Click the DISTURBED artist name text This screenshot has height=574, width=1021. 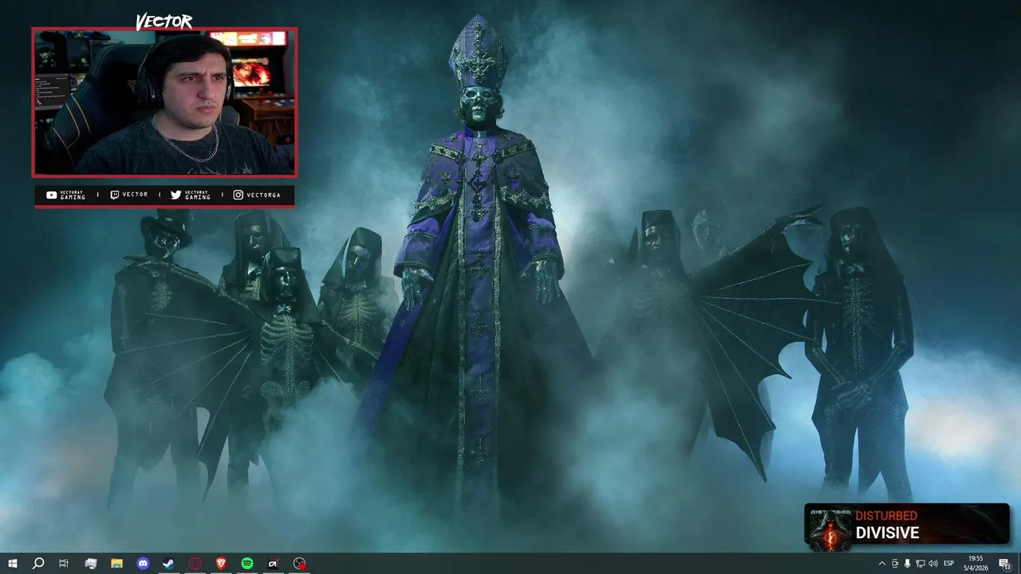coord(886,516)
